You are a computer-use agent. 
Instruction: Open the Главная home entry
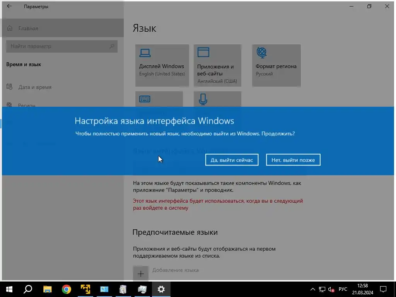tap(63, 28)
